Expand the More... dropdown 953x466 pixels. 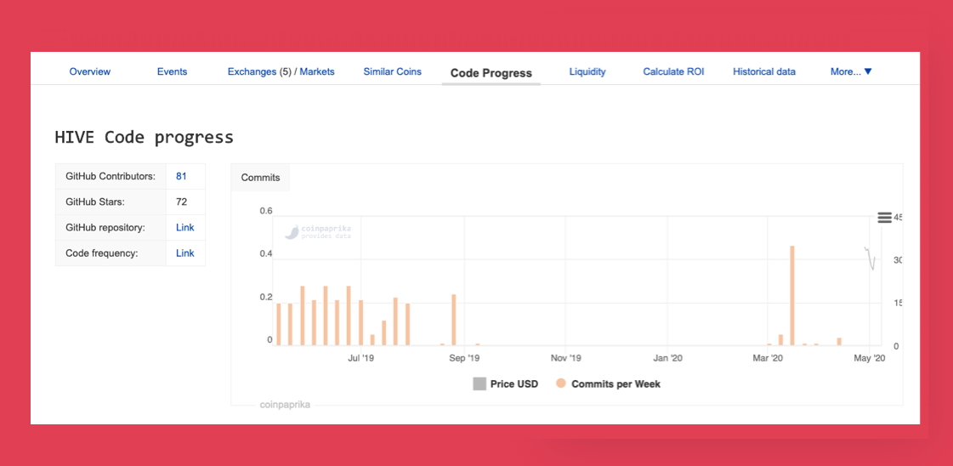click(x=851, y=71)
